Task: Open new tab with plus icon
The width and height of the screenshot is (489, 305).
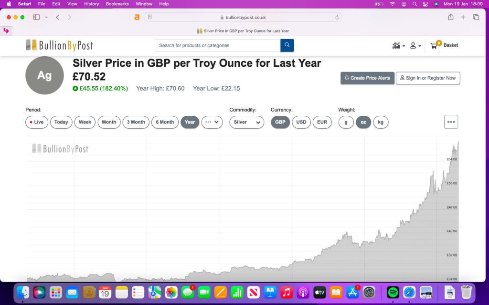Action: pyautogui.click(x=463, y=17)
